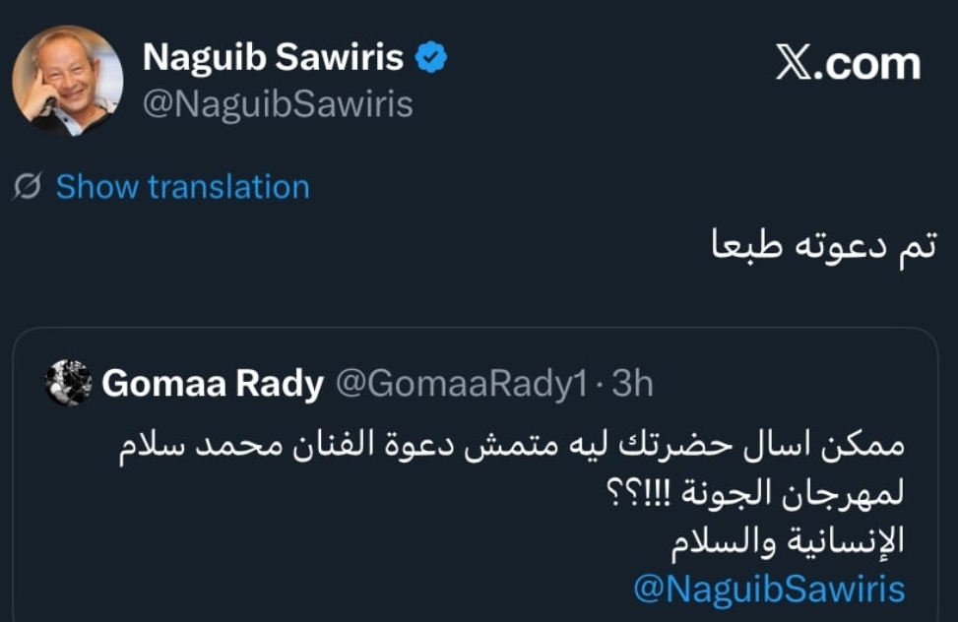Open the Naguib Sawiris display name
Viewport: 958px width, 622px height.
tap(273, 58)
